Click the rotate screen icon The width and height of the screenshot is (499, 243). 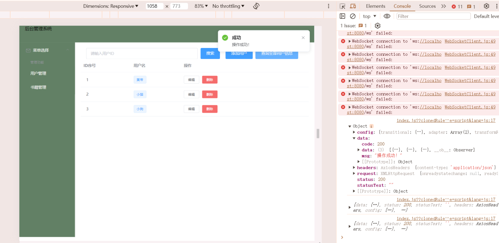(256, 6)
